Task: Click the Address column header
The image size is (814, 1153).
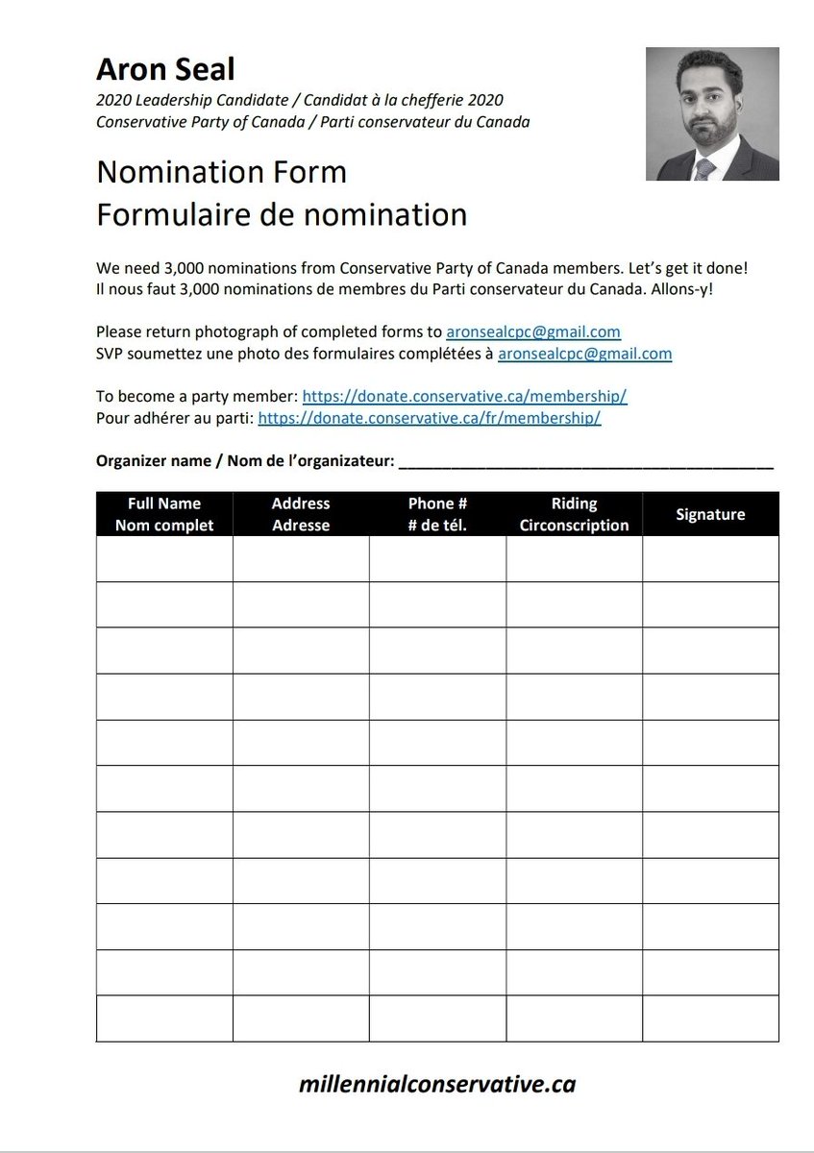Action: coord(301,514)
